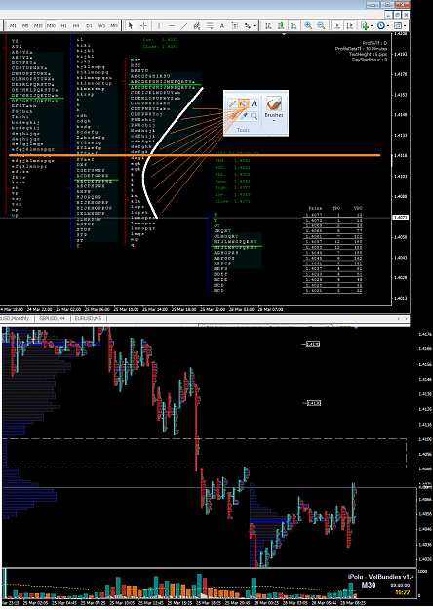
Task: Toggle the M1 timeframe button
Action: (13, 25)
